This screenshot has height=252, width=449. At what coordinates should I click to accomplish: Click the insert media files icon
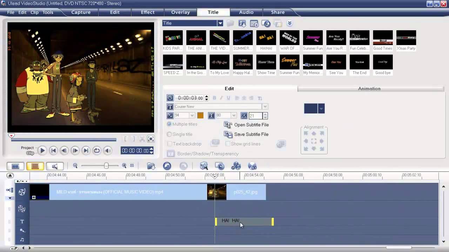(x=151, y=166)
